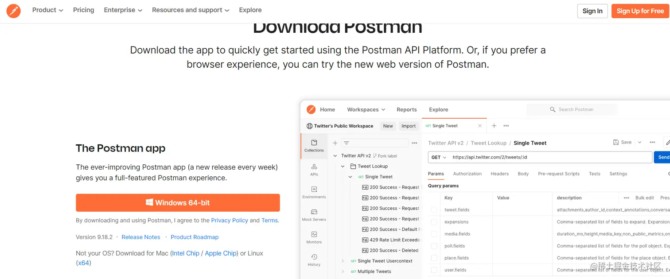Screen dimensions: 670x279
Task: Enable the media.fields parameter checkbox
Action: point(434,234)
